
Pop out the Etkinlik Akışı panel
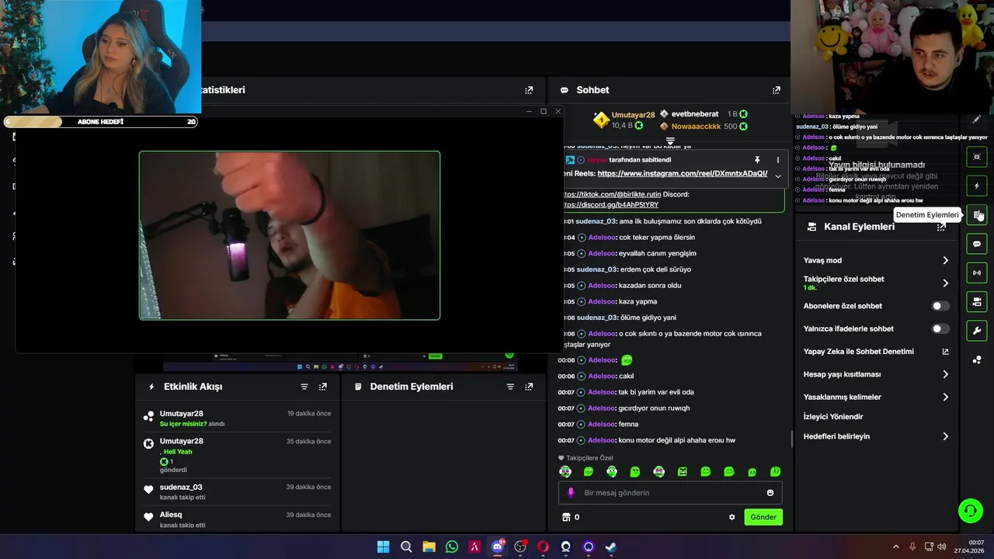click(x=323, y=387)
